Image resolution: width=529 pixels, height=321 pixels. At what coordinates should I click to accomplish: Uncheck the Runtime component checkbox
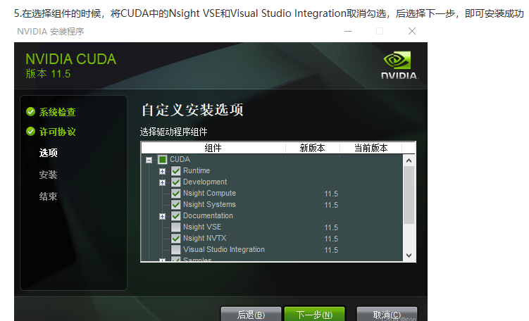coord(176,170)
